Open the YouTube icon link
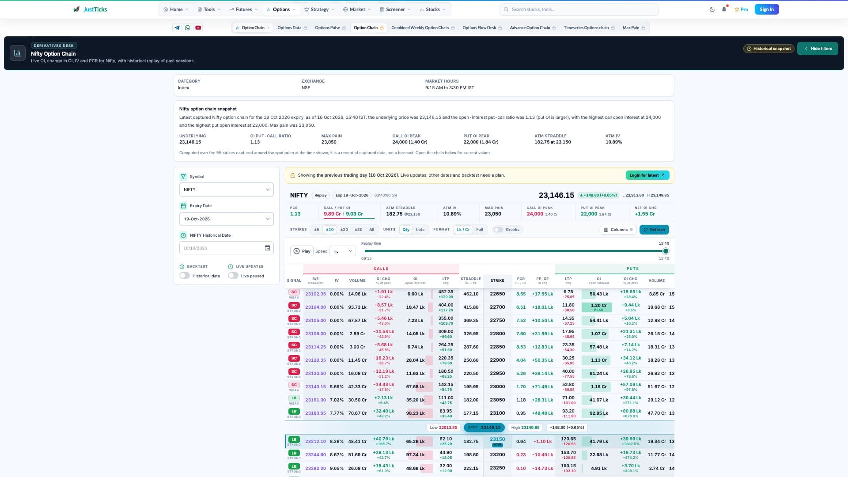Screen dimensions: 848x477 point(198,28)
